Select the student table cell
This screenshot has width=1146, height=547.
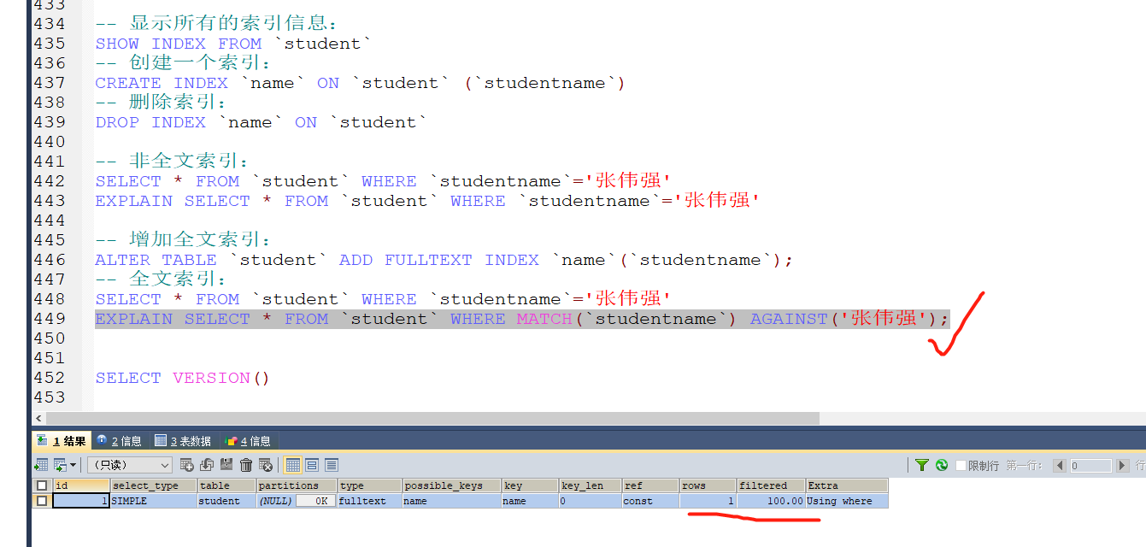point(226,501)
